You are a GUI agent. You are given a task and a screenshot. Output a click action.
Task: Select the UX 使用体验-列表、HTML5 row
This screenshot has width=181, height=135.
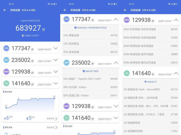pyautogui.click(x=151, y=114)
